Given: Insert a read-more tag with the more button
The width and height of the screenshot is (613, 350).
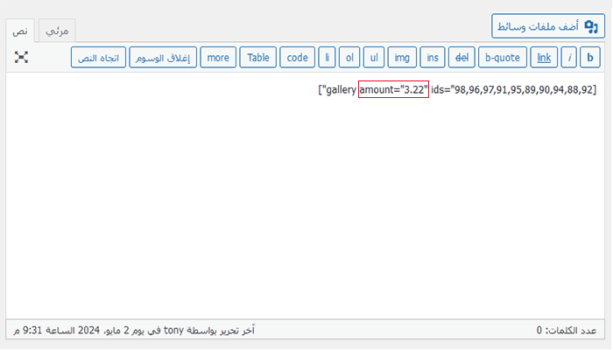Looking at the screenshot, I should coord(218,58).
